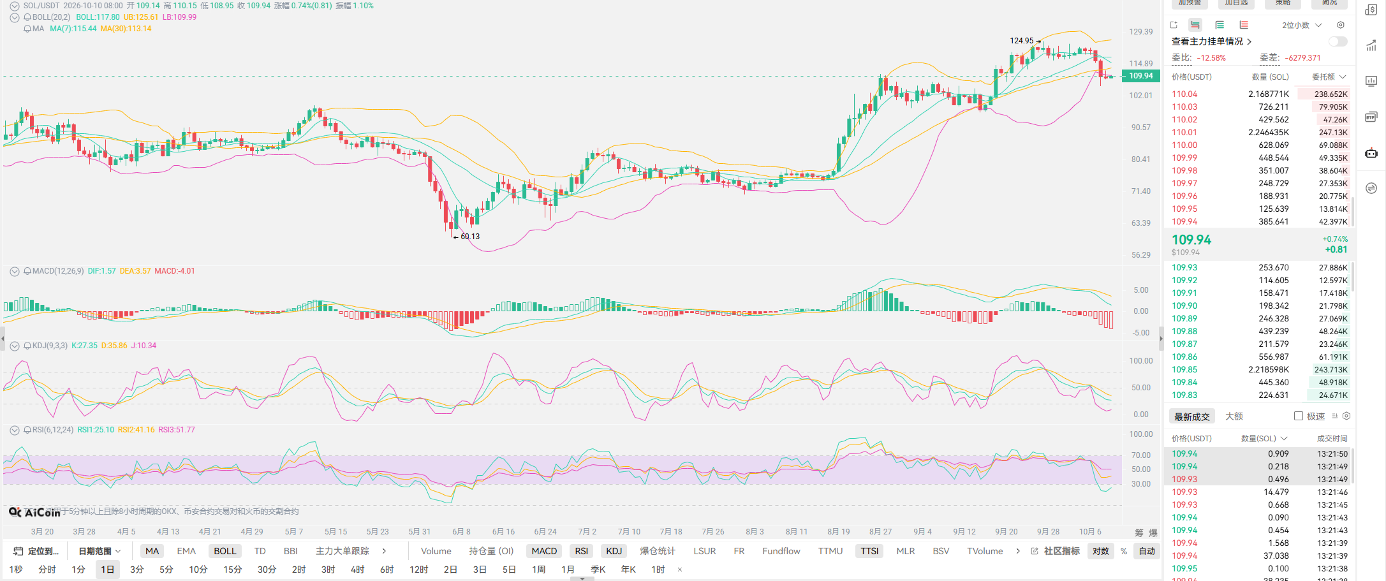Open the rising chart sidebar icon
1386x581 pixels.
pos(1371,45)
